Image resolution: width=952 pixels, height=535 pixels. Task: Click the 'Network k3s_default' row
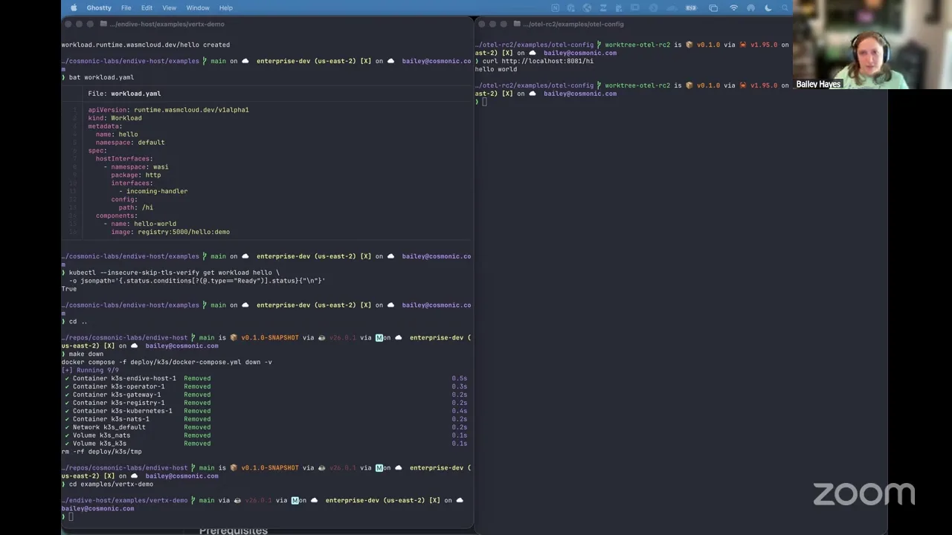(266, 427)
